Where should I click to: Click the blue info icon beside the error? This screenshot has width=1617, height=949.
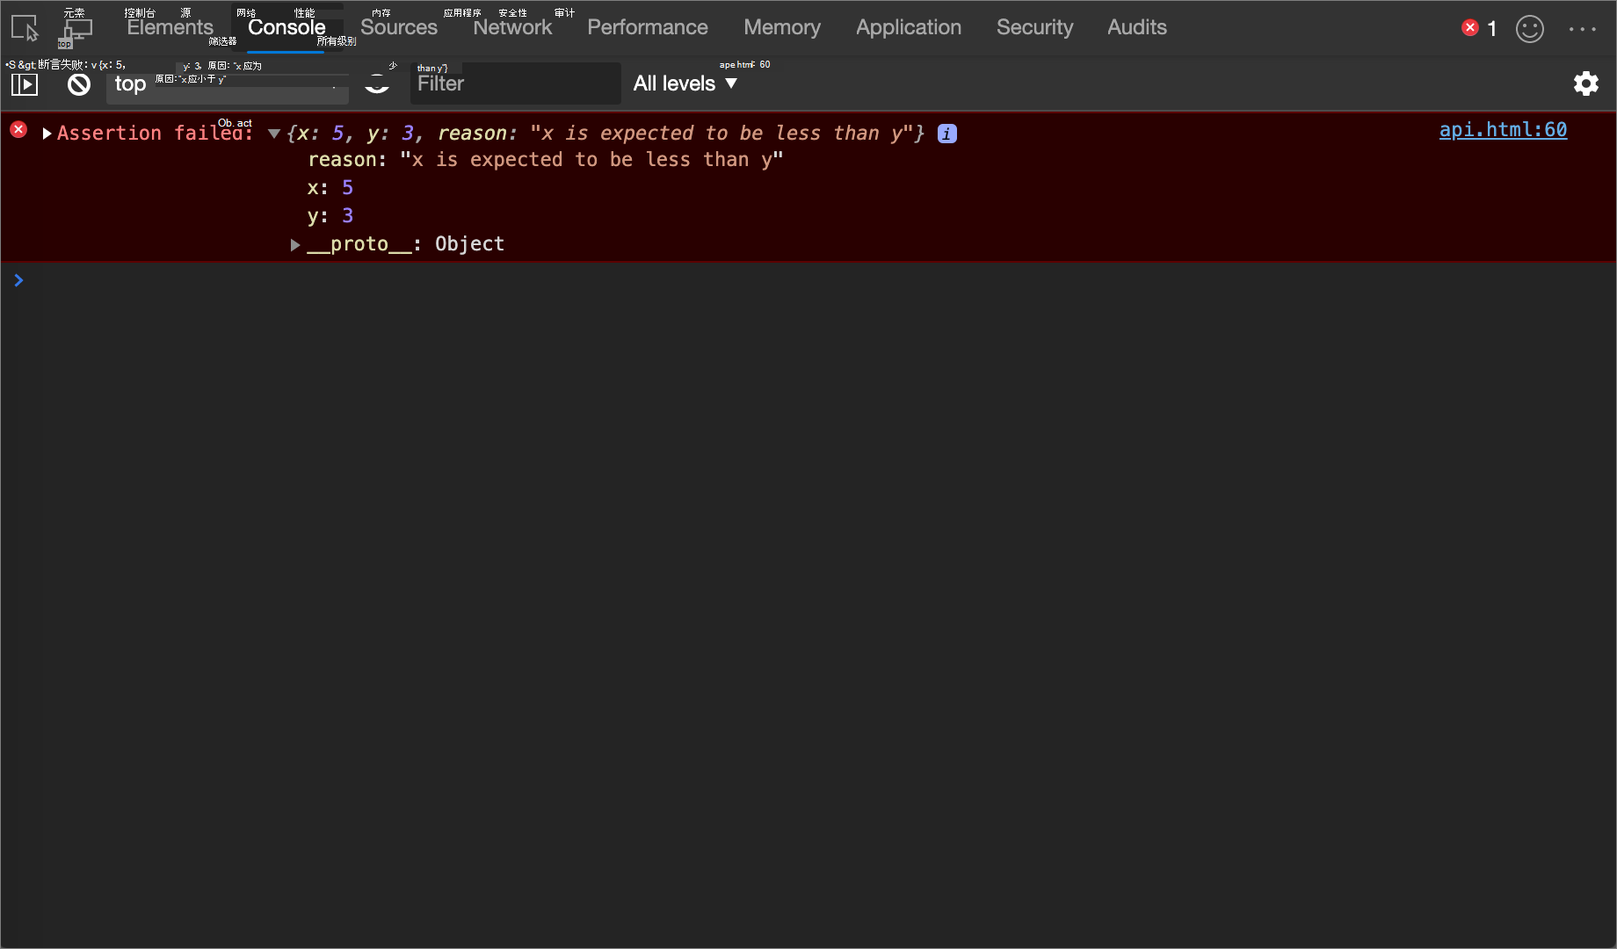pyautogui.click(x=946, y=134)
